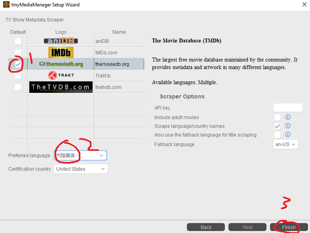Enable Trakt.tv as default scraper
Screen dimensions: 310x233
(x=18, y=76)
